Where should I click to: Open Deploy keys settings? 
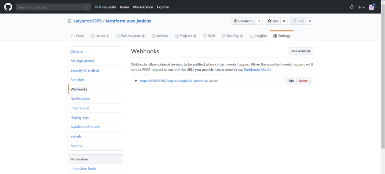click(x=95, y=117)
